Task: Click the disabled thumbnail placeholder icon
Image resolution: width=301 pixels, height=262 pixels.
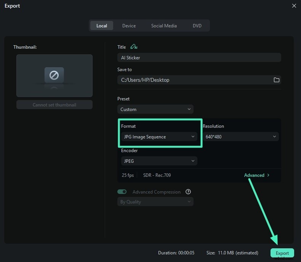Action: (x=54, y=75)
